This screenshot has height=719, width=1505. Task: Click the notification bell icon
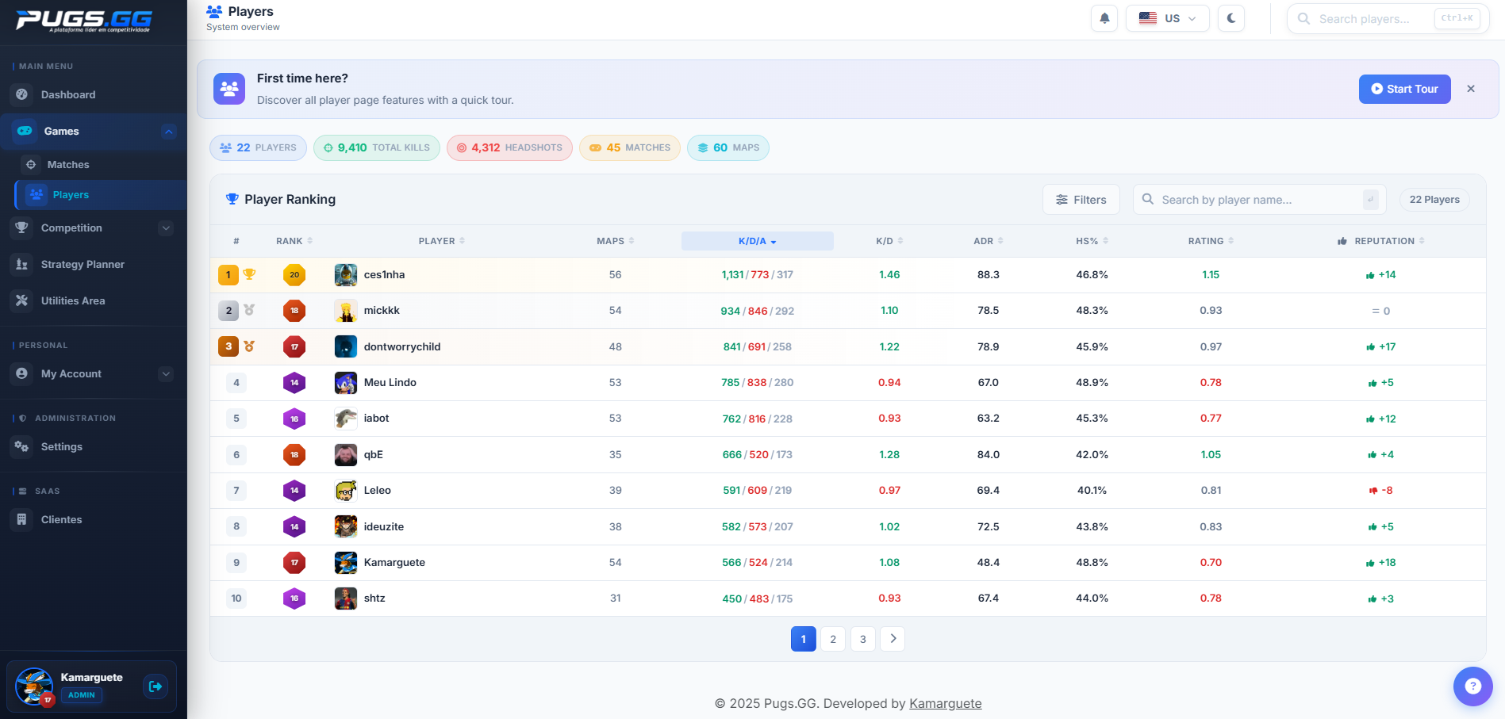(x=1104, y=18)
